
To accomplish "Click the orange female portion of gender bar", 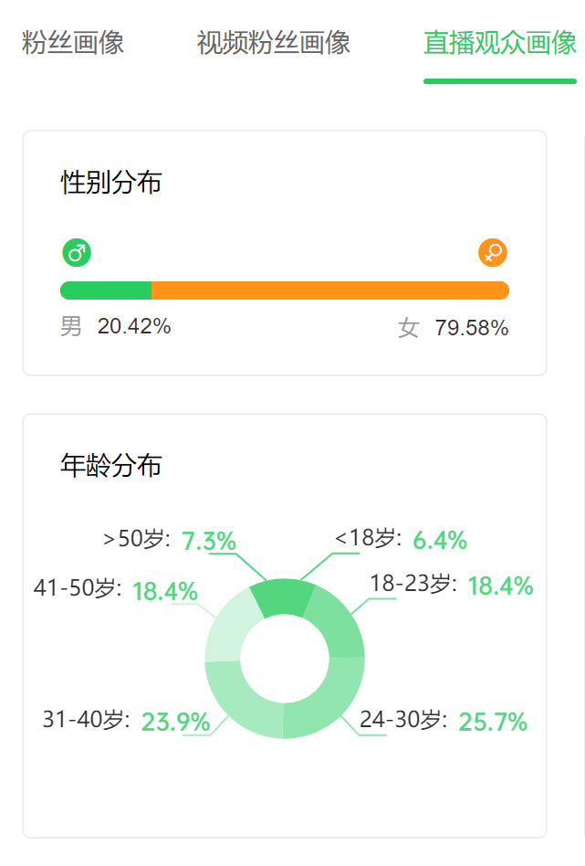I will 330,290.
